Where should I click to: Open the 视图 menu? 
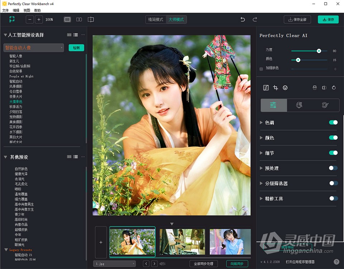pos(27,10)
